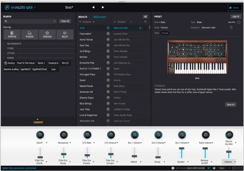
Task: Open the Cutoff parameter assignment dropdown
Action: click(x=47, y=143)
